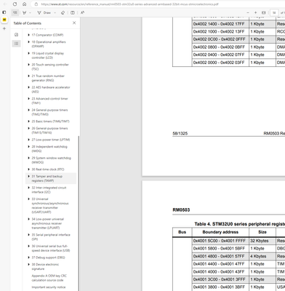The width and height of the screenshot is (285, 291).
Task: Open the Draw options dropdown arrow
Action: (55, 12)
